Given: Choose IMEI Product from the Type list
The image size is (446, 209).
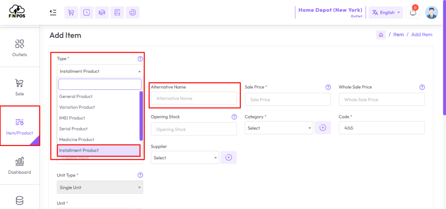Looking at the screenshot, I should (98, 118).
